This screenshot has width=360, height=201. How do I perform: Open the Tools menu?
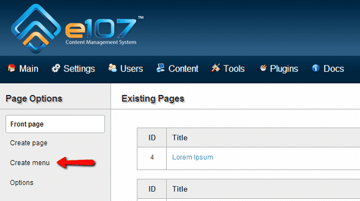click(x=234, y=69)
